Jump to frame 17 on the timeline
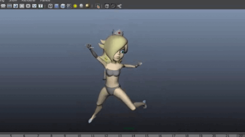This screenshot has height=137, width=245. point(173,135)
